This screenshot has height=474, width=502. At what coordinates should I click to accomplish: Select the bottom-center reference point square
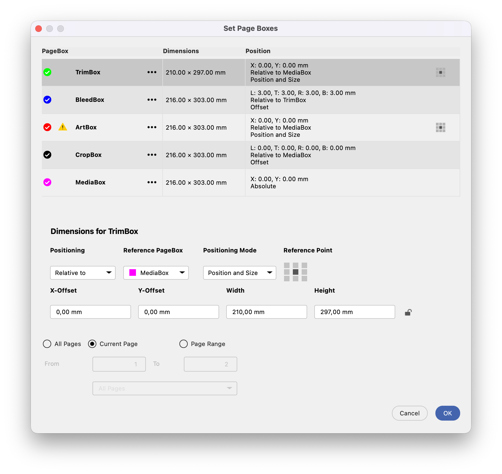296,279
